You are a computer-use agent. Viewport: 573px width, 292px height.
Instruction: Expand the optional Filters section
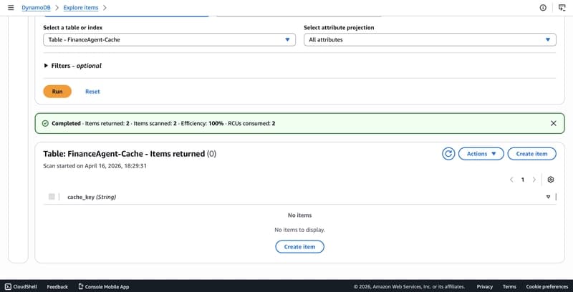point(73,66)
